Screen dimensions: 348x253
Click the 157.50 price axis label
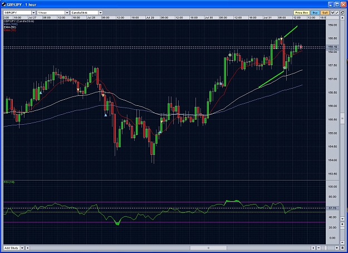click(x=332, y=66)
